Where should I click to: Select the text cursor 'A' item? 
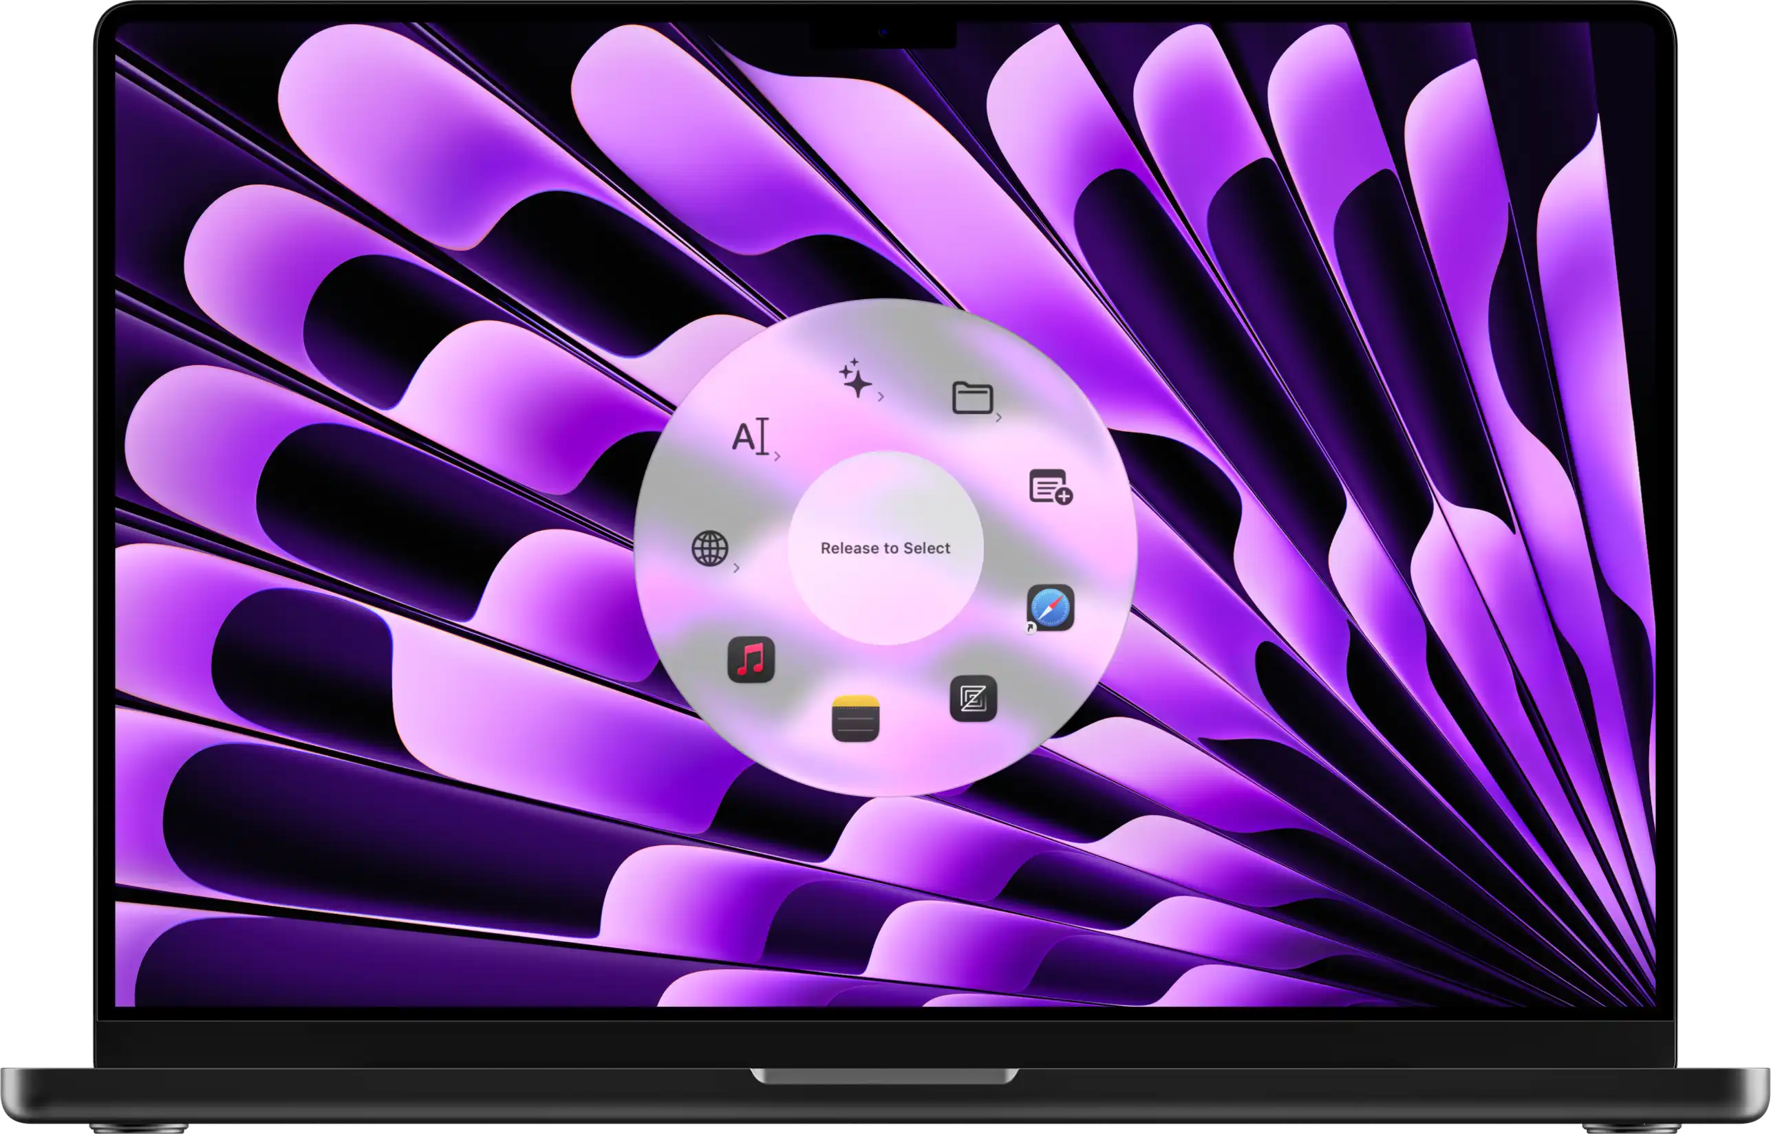click(751, 436)
